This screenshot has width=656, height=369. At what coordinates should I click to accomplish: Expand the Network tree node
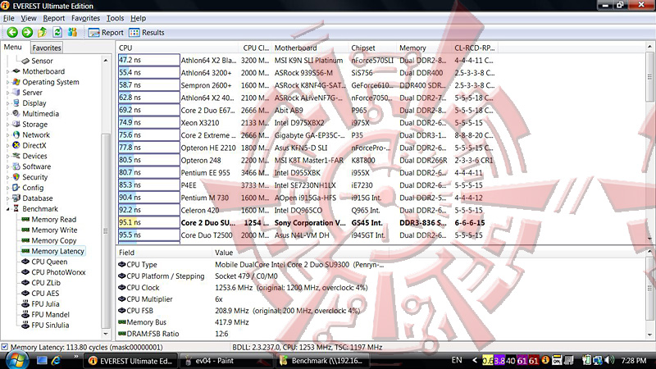coord(8,135)
